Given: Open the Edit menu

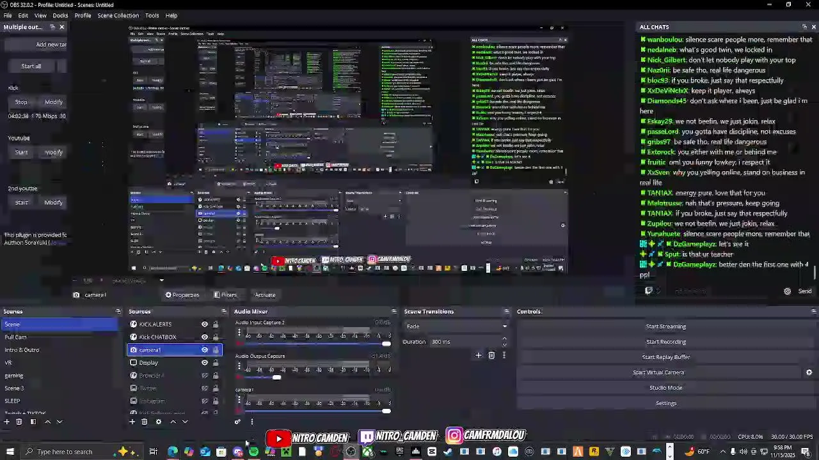Looking at the screenshot, I should point(23,15).
